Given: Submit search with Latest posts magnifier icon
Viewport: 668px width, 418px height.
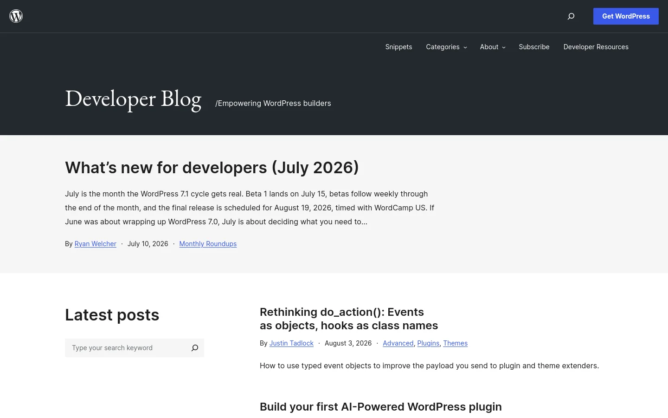Looking at the screenshot, I should 195,348.
